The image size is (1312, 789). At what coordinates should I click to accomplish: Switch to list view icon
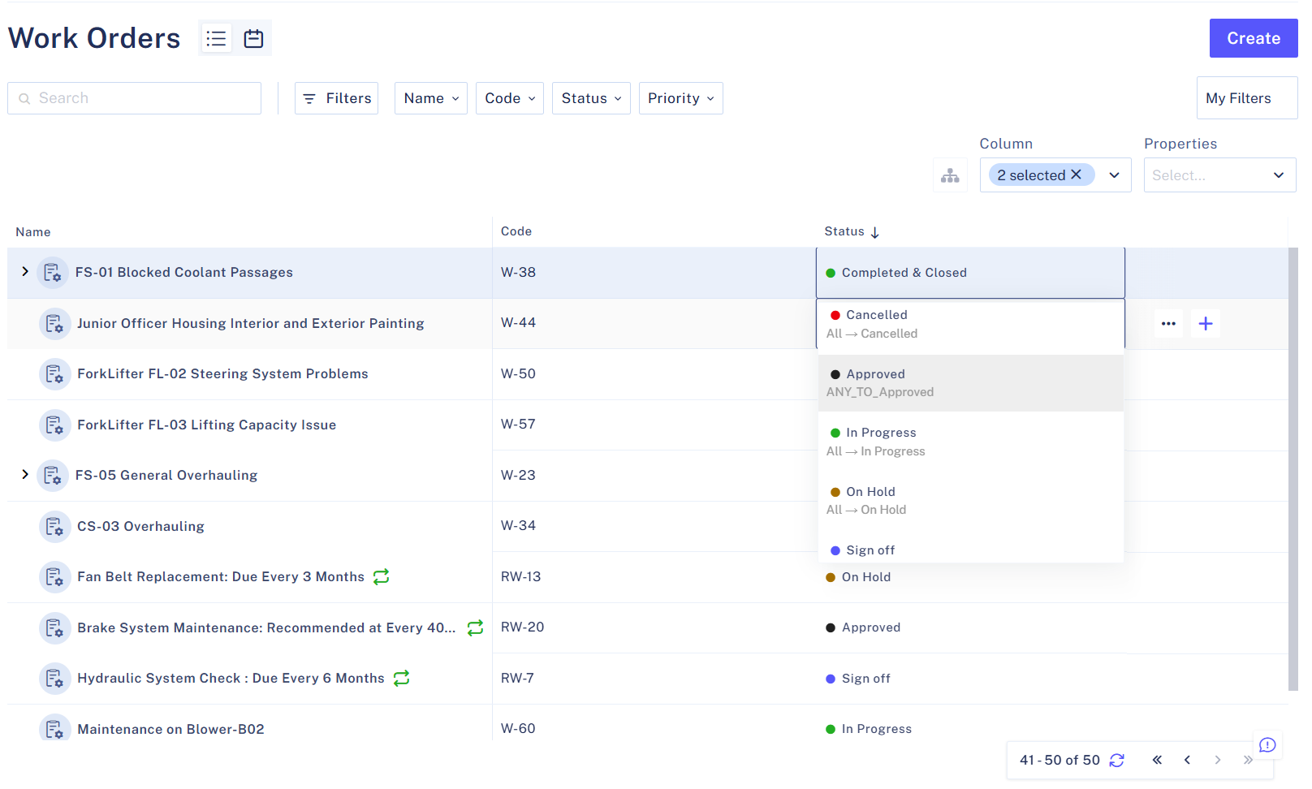[x=216, y=38]
